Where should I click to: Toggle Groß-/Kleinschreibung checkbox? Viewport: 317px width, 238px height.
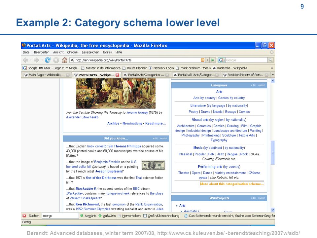point(145,216)
